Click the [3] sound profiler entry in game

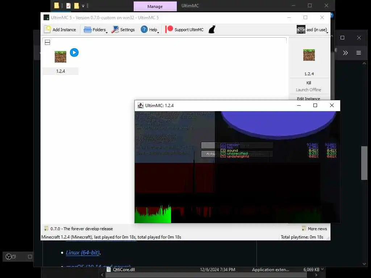coord(229,150)
